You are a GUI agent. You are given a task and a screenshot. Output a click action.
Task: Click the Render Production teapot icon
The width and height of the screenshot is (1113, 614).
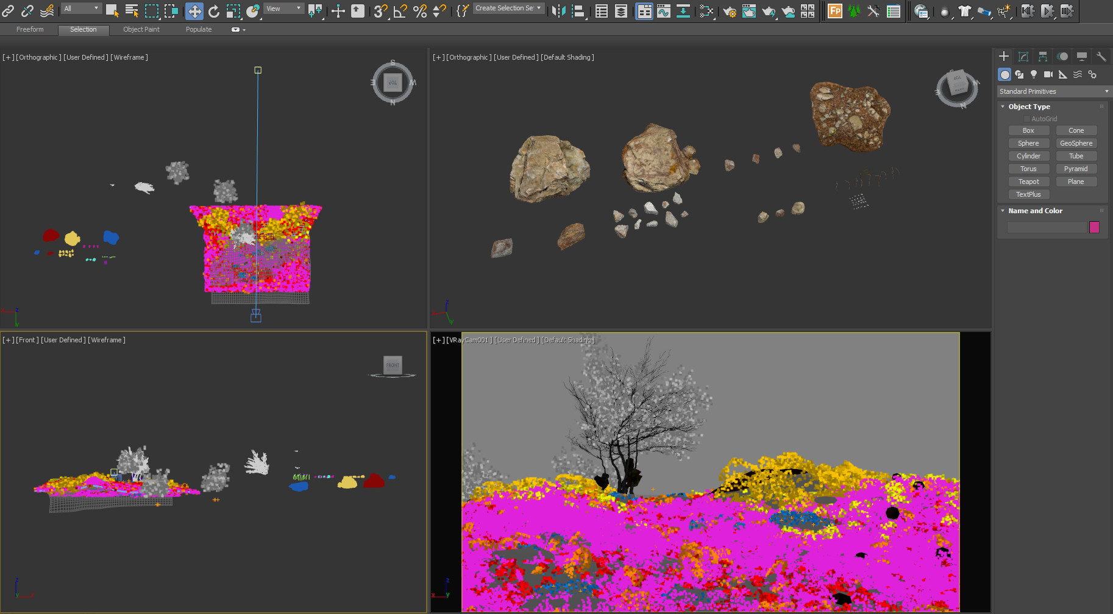[x=769, y=10]
